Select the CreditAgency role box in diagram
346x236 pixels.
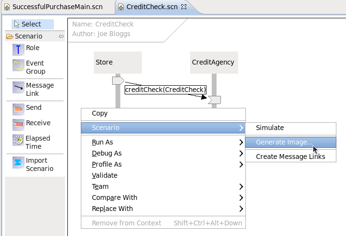[x=213, y=62]
